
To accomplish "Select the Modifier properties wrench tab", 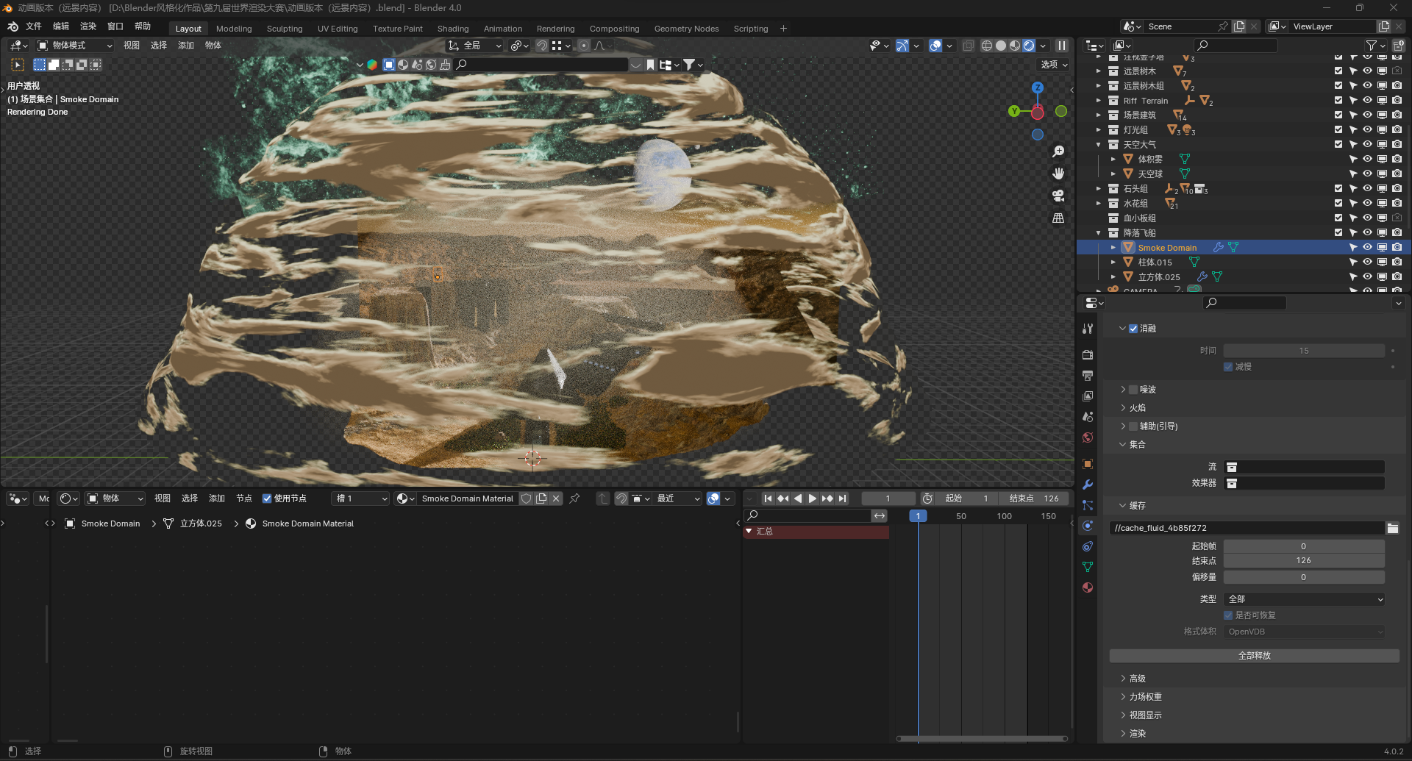I will (x=1088, y=484).
